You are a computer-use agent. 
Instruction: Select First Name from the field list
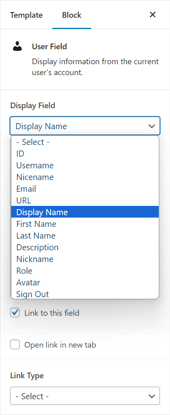(85, 224)
